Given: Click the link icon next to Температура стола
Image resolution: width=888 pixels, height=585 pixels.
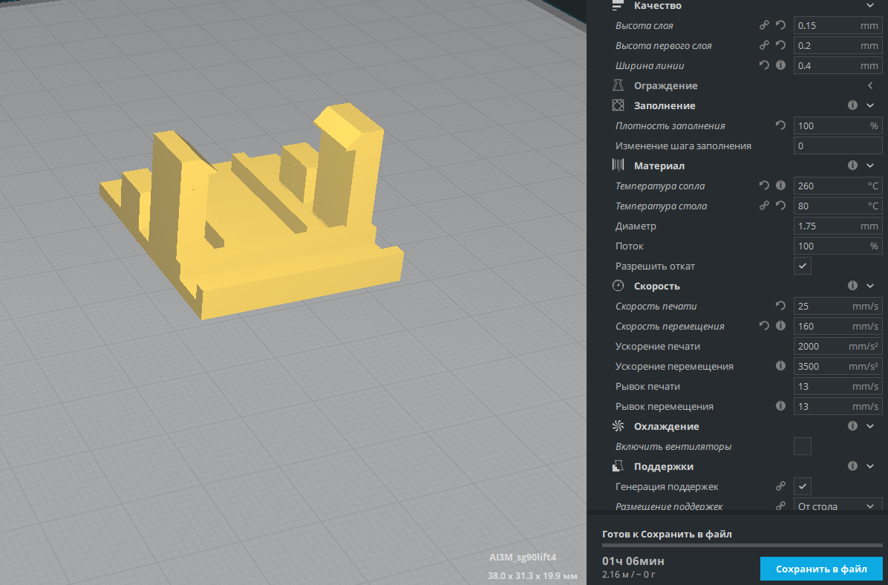Looking at the screenshot, I should (x=765, y=206).
